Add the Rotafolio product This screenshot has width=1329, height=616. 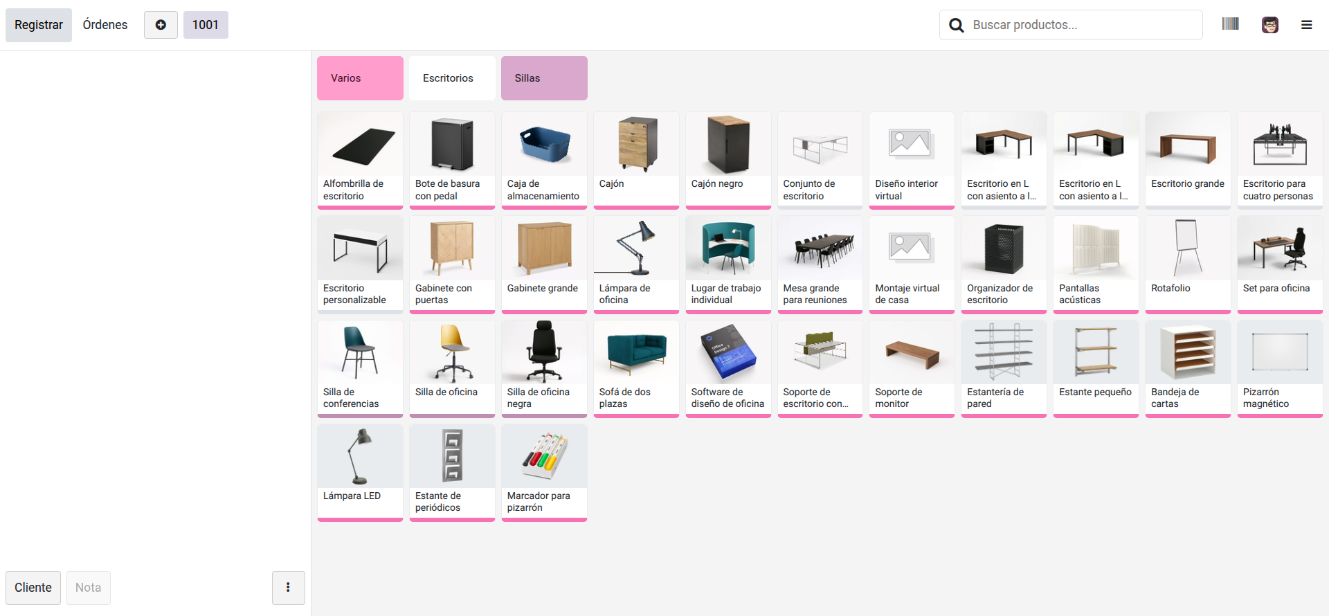(1188, 264)
